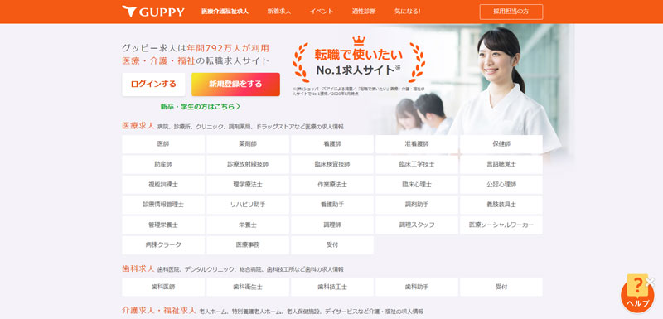Click the ログインする button
663x319 pixels.
pyautogui.click(x=153, y=84)
